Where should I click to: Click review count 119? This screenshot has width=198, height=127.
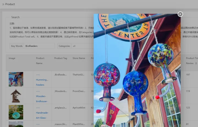pos(188,91)
